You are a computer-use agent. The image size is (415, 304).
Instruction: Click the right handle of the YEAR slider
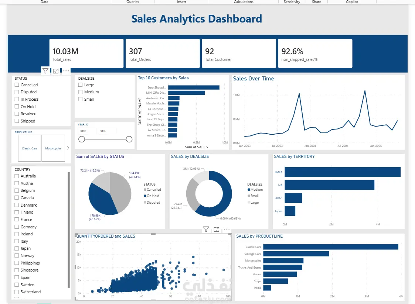point(129,139)
